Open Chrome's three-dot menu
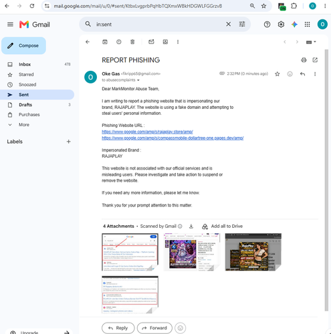Image resolution: width=331 pixels, height=334 pixels. 325,6
